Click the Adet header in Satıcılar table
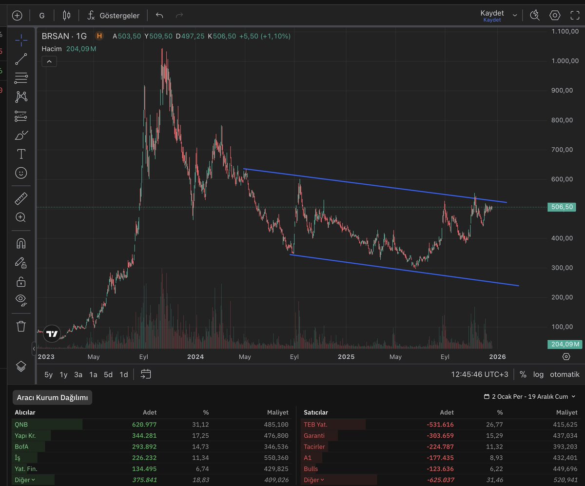 (x=447, y=412)
